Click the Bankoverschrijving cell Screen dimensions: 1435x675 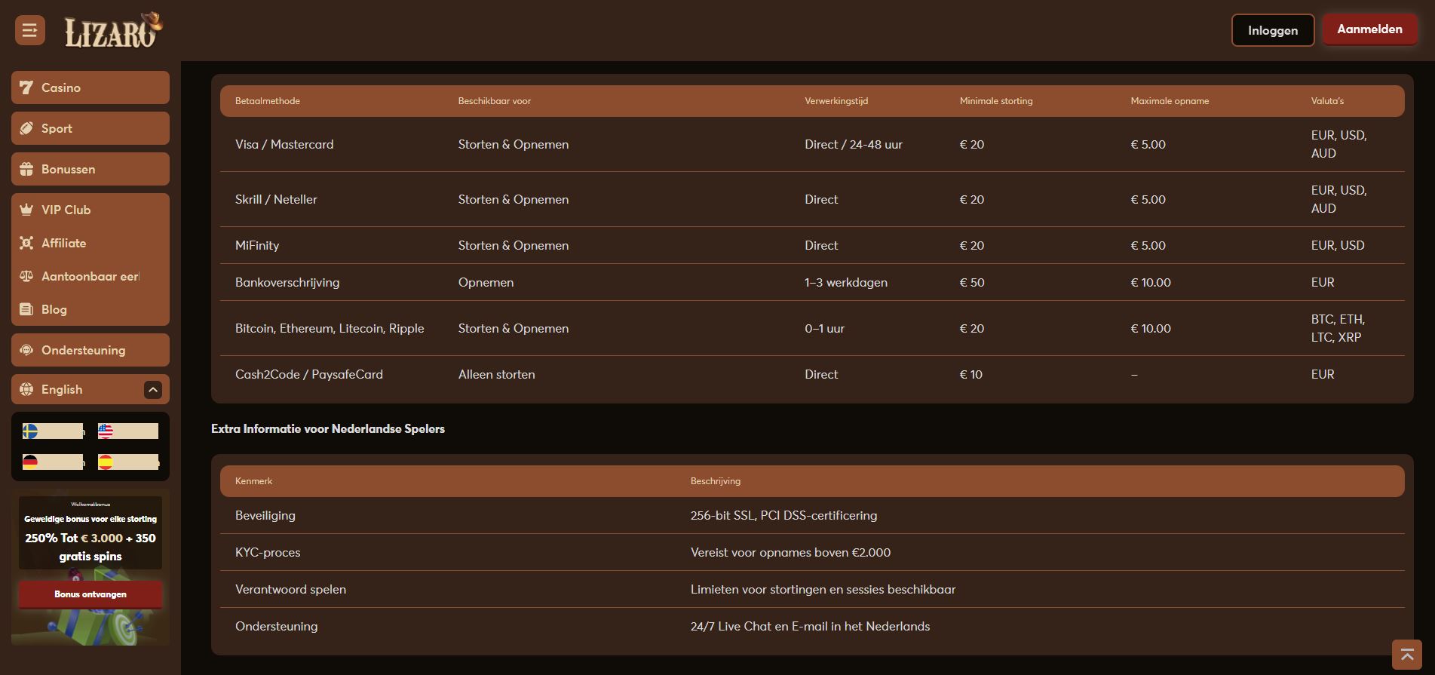(287, 282)
